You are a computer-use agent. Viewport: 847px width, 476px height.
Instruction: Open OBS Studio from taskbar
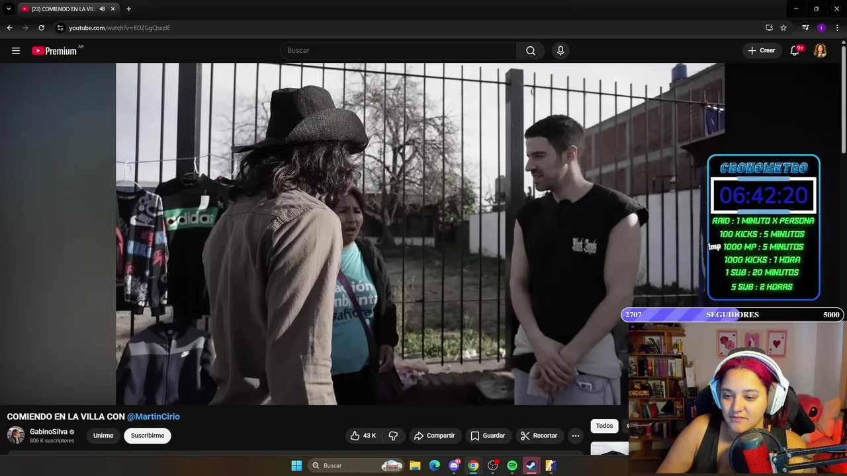pyautogui.click(x=492, y=465)
